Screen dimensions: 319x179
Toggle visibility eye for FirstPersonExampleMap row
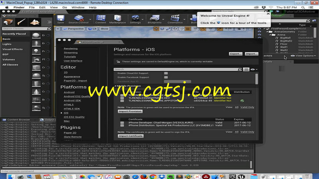(x=259, y=29)
